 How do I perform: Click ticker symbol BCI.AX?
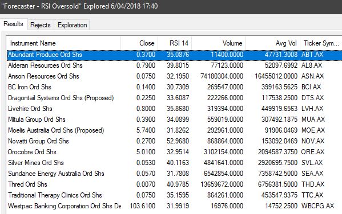tap(311, 87)
